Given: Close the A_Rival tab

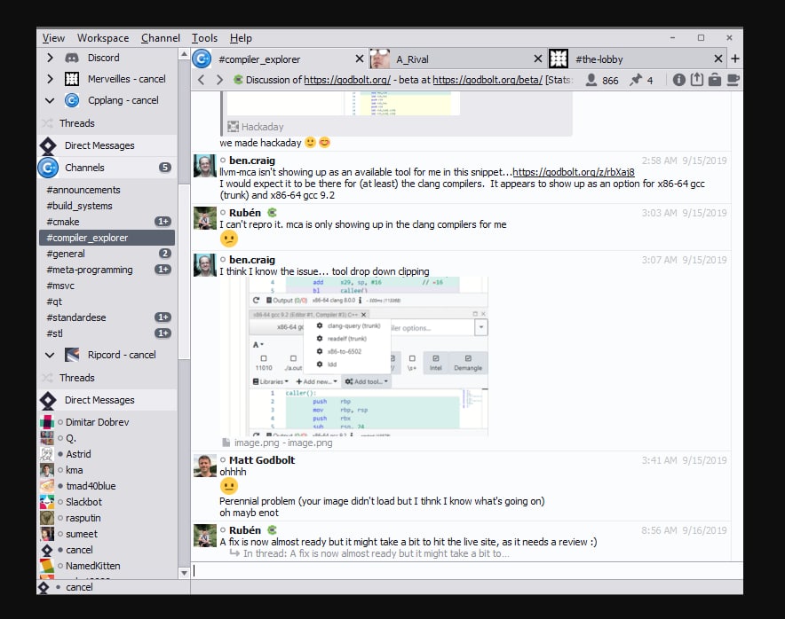Looking at the screenshot, I should click(x=537, y=59).
